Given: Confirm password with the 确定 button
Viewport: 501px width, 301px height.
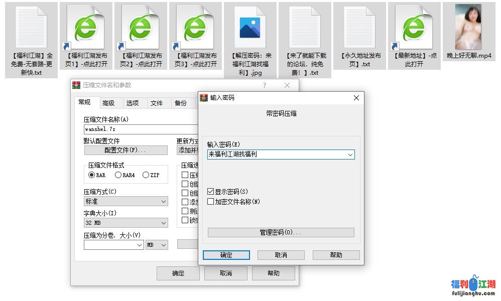Looking at the screenshot, I should (226, 255).
